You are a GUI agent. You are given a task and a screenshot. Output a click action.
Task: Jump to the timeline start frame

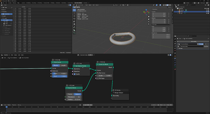pyautogui.click(x=84, y=105)
